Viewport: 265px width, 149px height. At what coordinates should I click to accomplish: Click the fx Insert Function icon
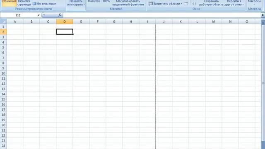point(60,15)
